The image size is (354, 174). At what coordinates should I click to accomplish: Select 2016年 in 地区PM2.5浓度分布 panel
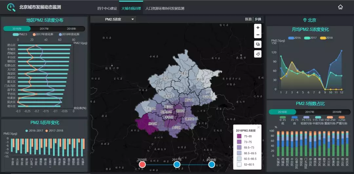tap(17, 29)
